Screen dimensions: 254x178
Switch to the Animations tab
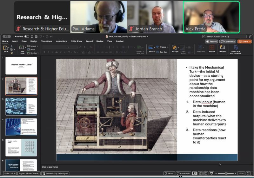click(62, 41)
